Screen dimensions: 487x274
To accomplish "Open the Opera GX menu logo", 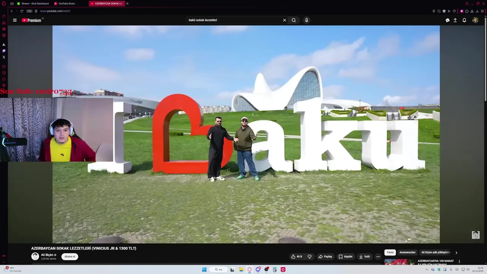I will (x=4, y=3).
